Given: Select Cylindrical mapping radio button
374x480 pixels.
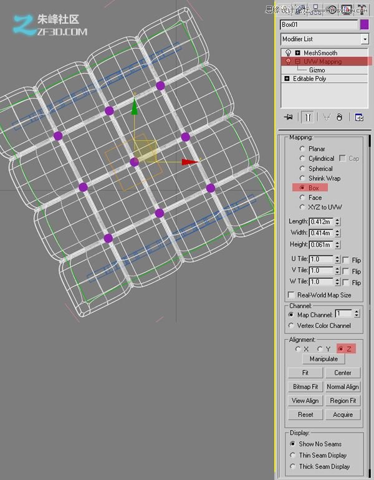Looking at the screenshot, I should click(x=302, y=158).
